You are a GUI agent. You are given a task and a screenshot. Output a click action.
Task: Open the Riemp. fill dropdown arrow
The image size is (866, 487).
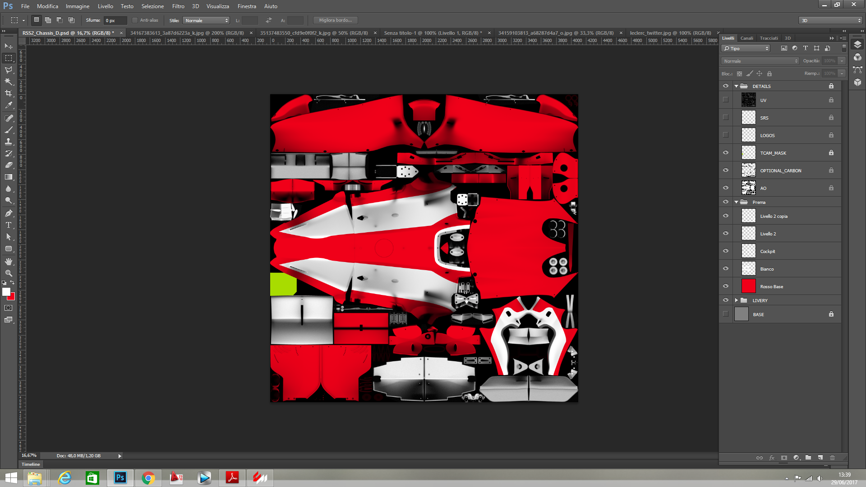point(842,74)
